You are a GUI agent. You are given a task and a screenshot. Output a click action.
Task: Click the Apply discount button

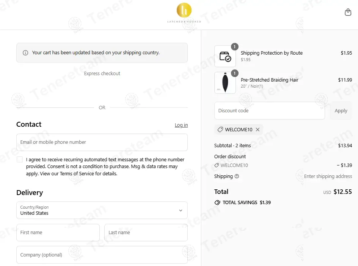click(x=341, y=110)
